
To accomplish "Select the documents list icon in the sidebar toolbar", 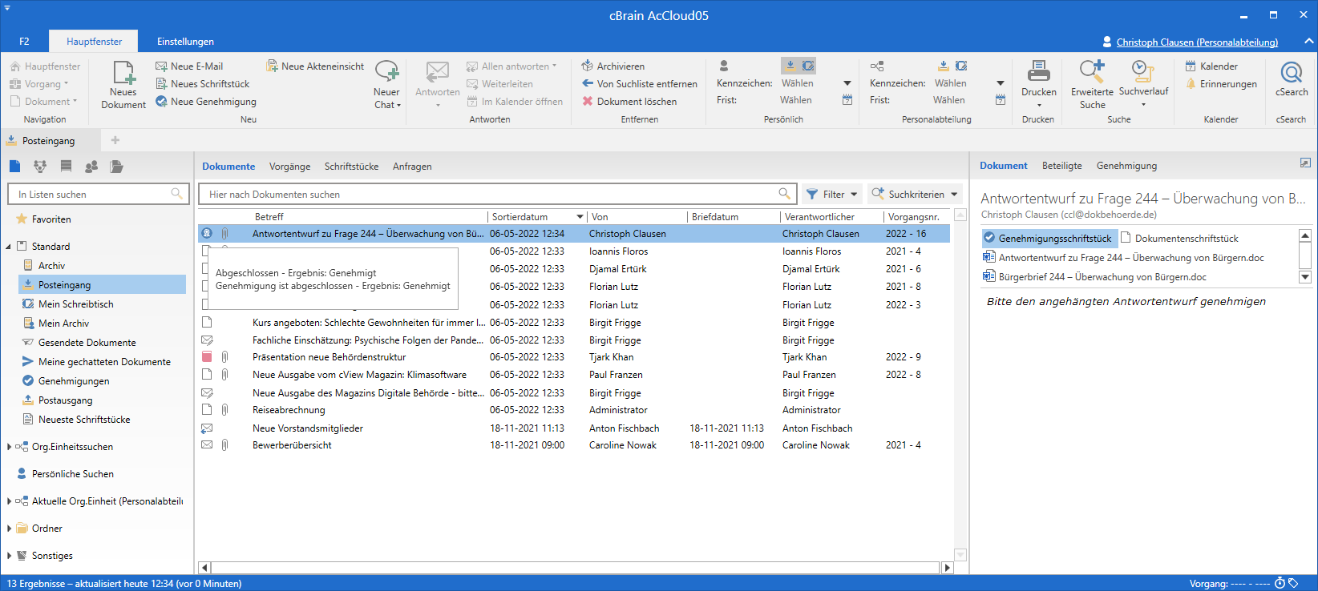I will [x=15, y=167].
